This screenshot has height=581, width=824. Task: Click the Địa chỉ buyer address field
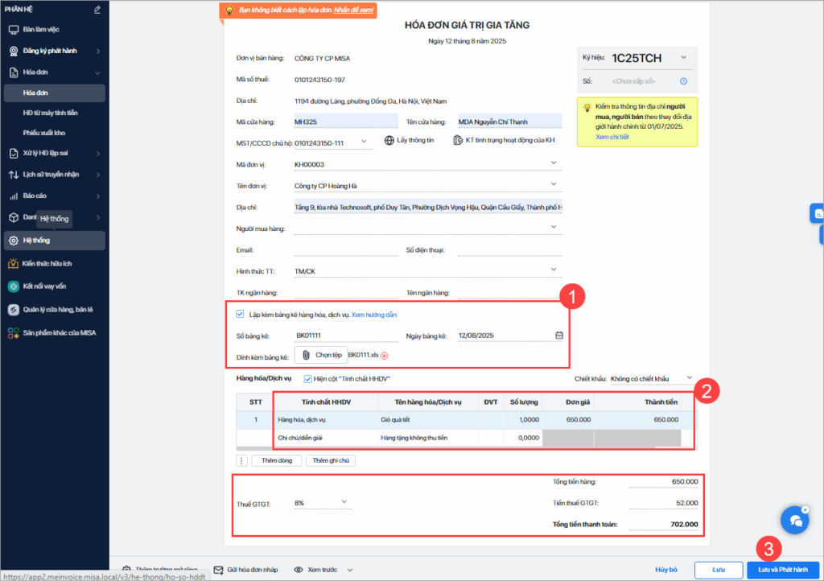point(428,208)
